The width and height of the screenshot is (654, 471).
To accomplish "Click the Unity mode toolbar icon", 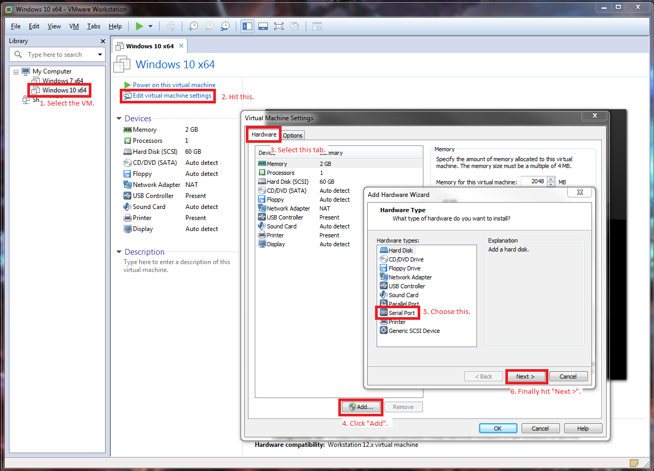I will point(295,26).
